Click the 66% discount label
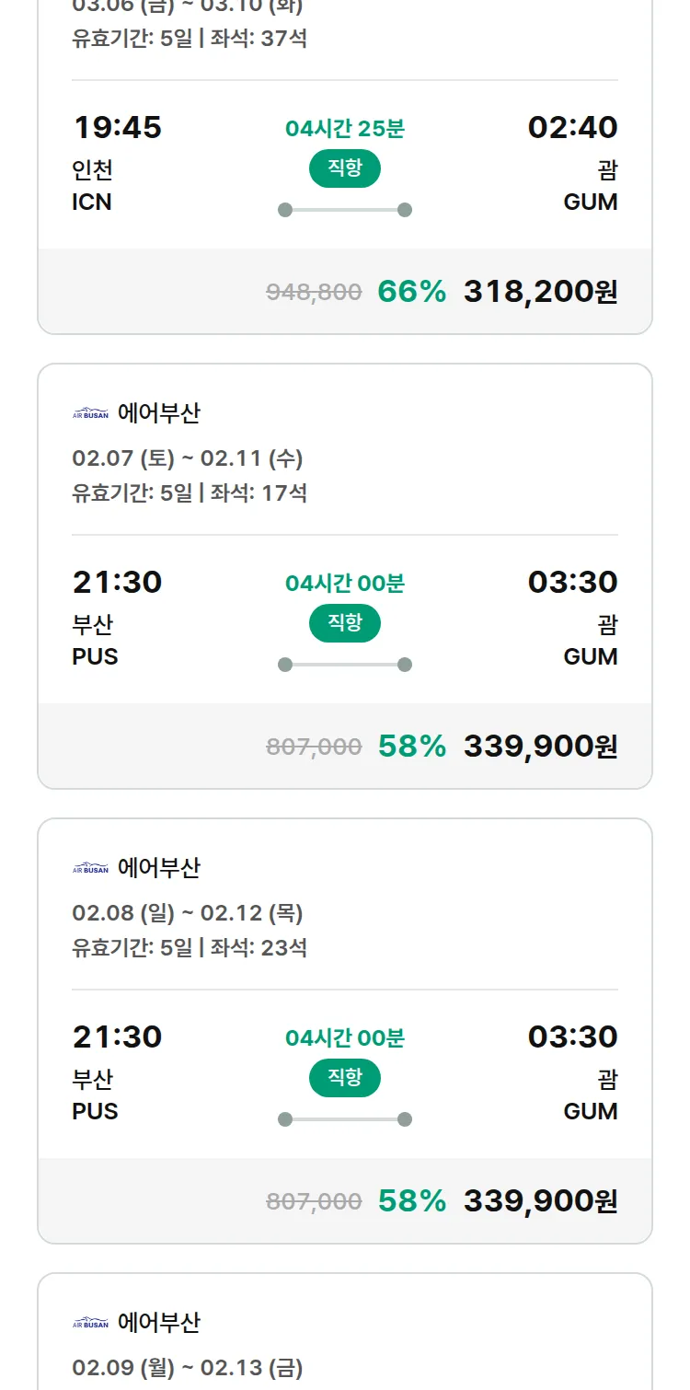The height and width of the screenshot is (1390, 690). click(411, 292)
